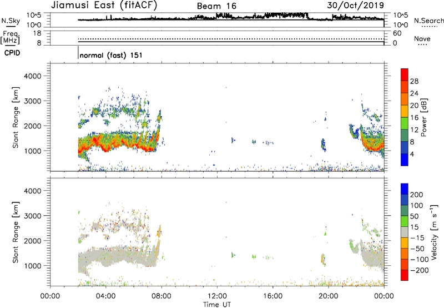Click the 'CPID' row label
Image resolution: width=444 pixels, height=308 pixels.
[12, 53]
